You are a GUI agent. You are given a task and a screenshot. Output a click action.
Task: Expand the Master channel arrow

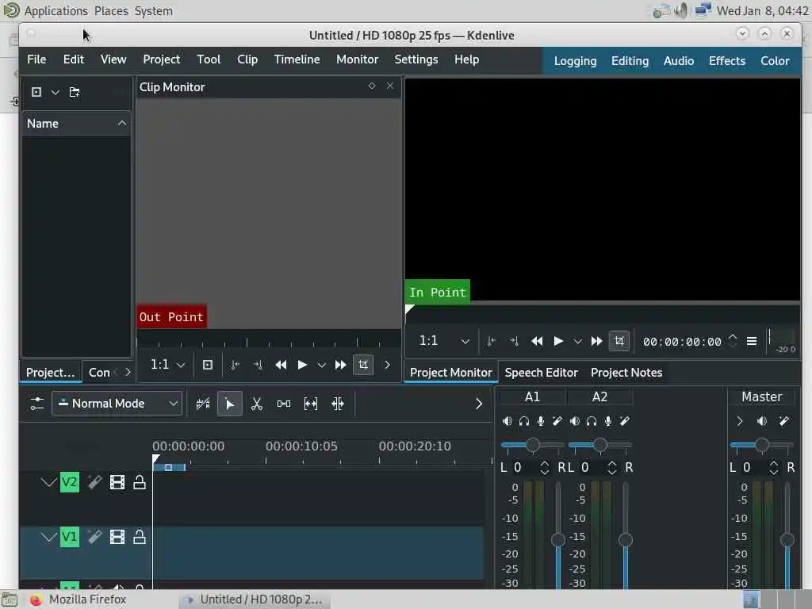click(740, 421)
